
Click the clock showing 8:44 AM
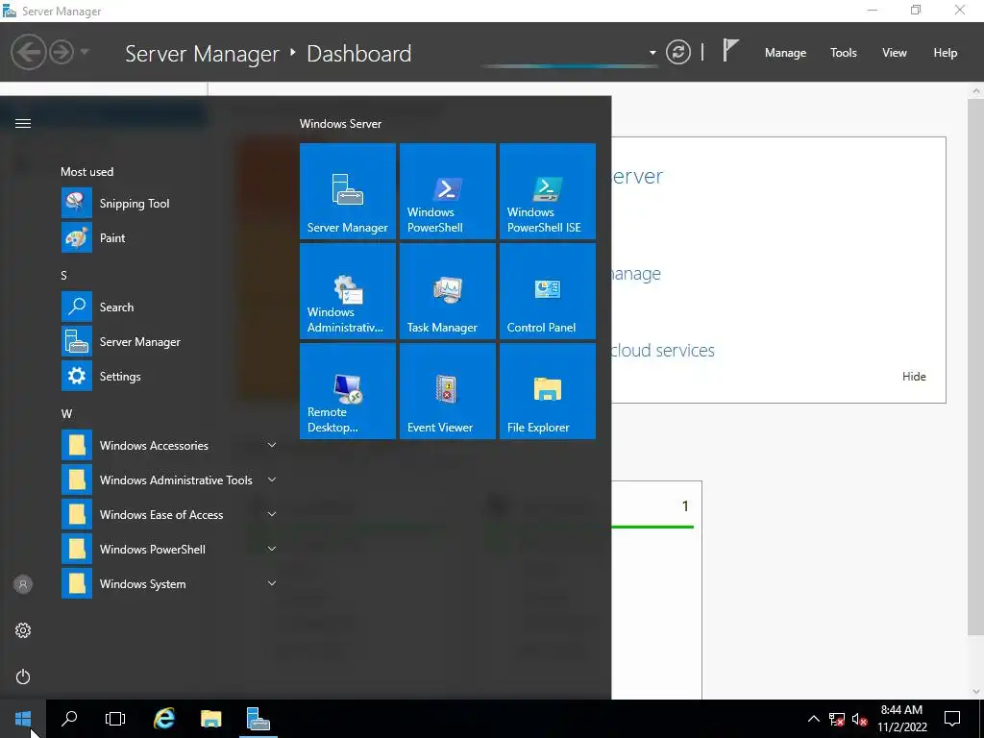(901, 719)
